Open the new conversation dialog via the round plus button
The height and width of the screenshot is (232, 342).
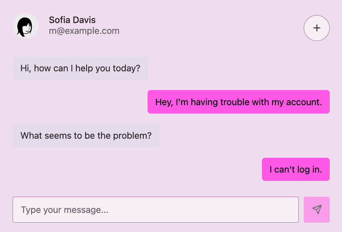tap(316, 28)
